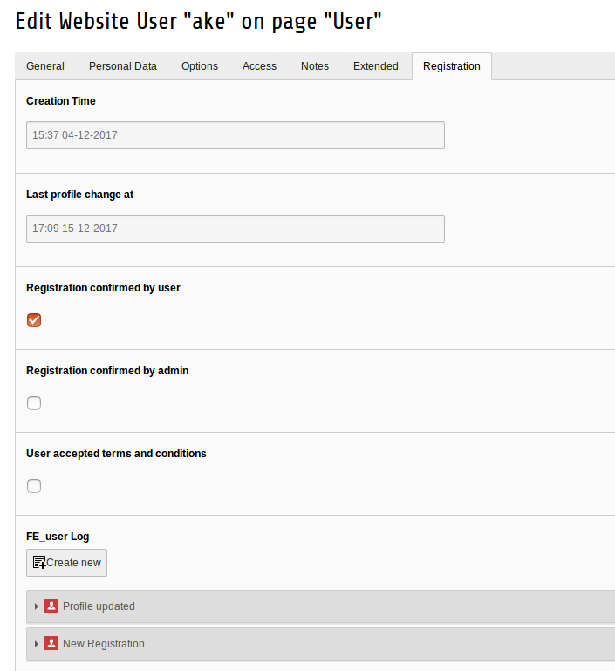Click the Last profile change at field

[x=235, y=229]
